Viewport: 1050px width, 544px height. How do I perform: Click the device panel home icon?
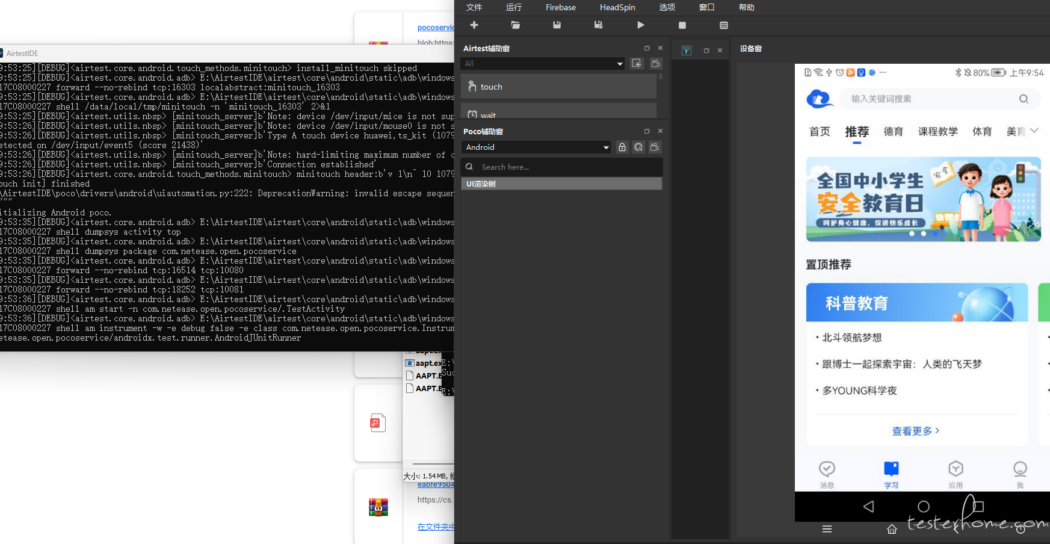[x=892, y=529]
